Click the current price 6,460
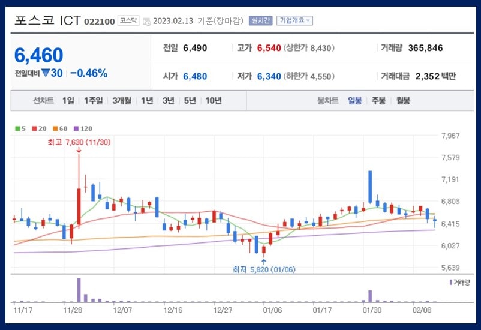This screenshot has height=330, width=481. point(38,55)
